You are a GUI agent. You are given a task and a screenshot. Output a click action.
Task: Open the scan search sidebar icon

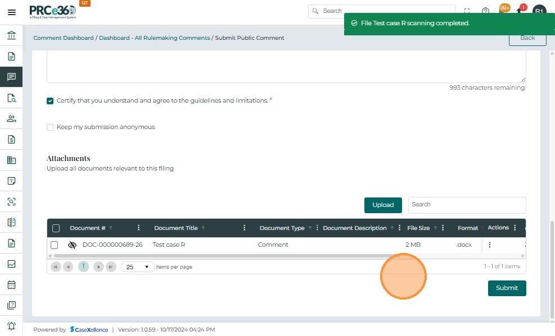[11, 201]
